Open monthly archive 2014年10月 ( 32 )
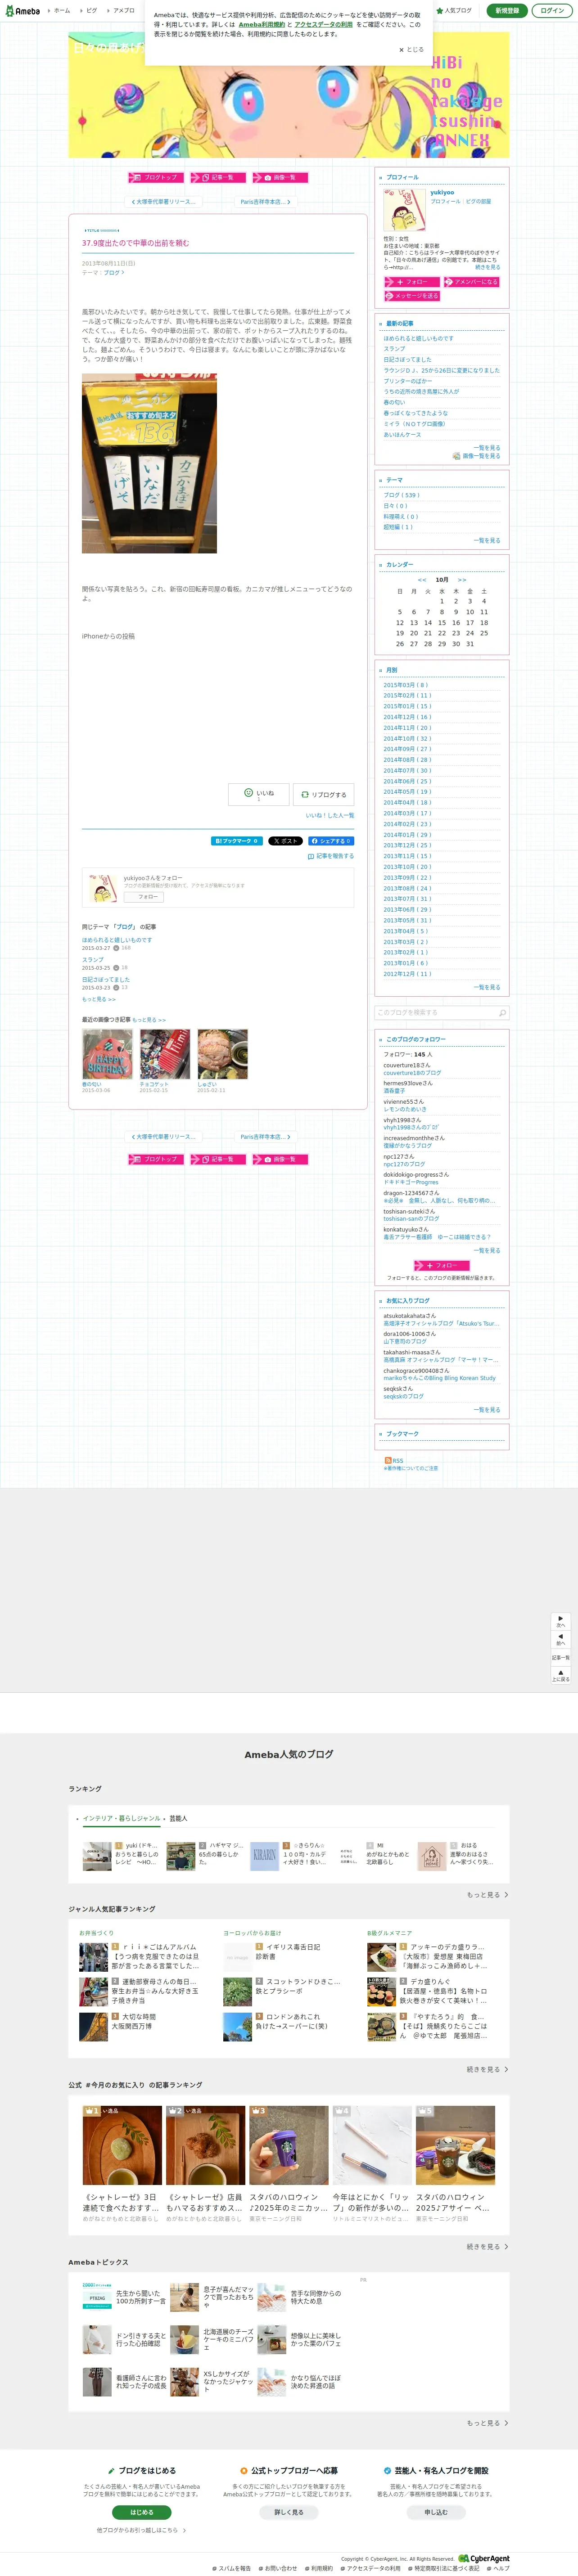 coord(407,738)
